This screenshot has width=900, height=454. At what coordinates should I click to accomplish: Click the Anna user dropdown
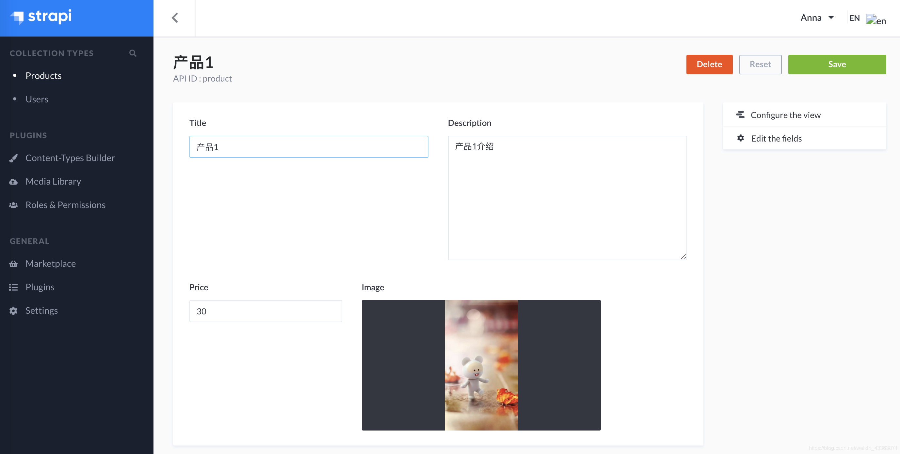814,17
